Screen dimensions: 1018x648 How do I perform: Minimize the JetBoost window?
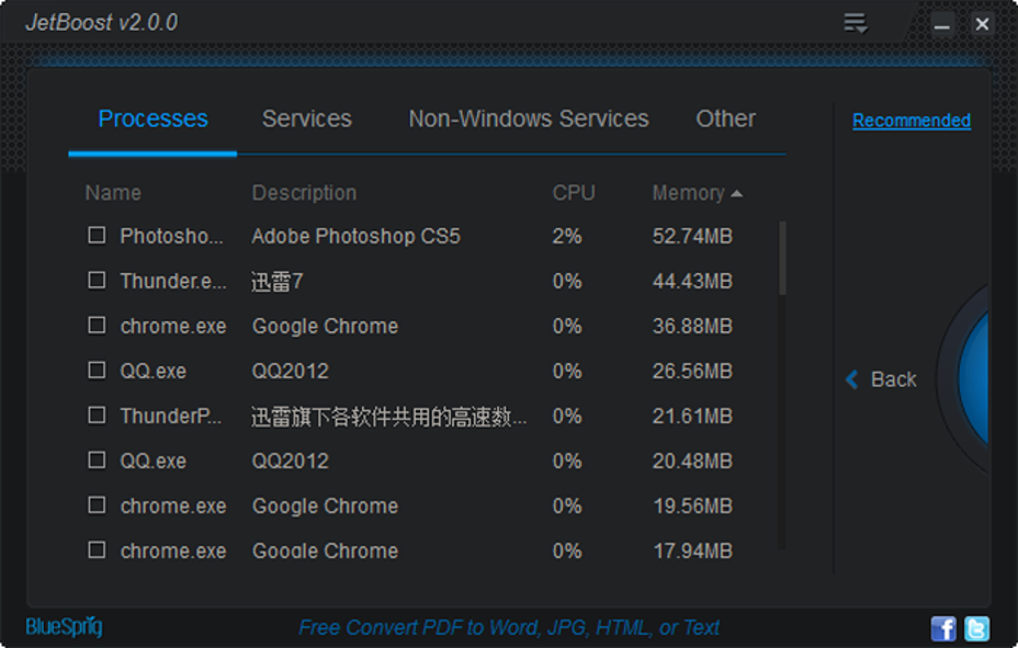pyautogui.click(x=942, y=25)
